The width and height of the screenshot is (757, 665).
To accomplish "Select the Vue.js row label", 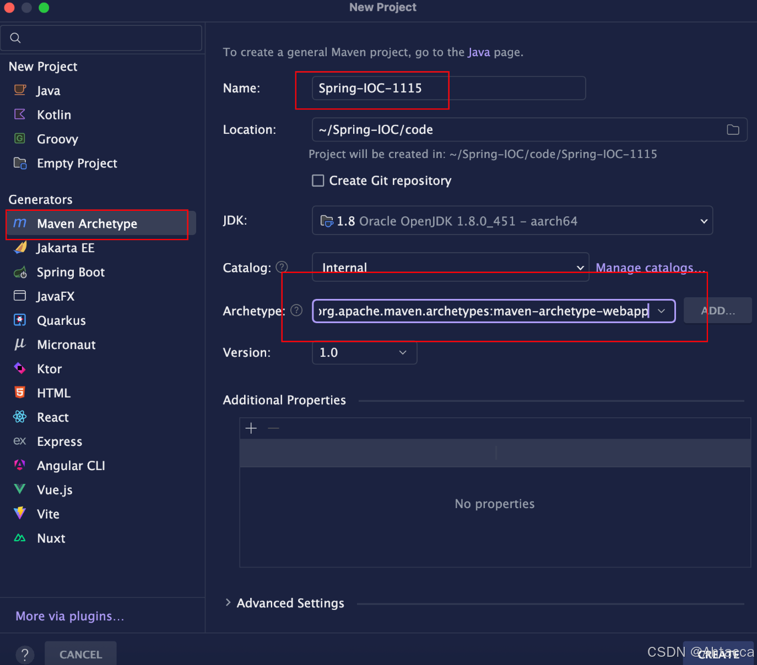I will click(55, 490).
